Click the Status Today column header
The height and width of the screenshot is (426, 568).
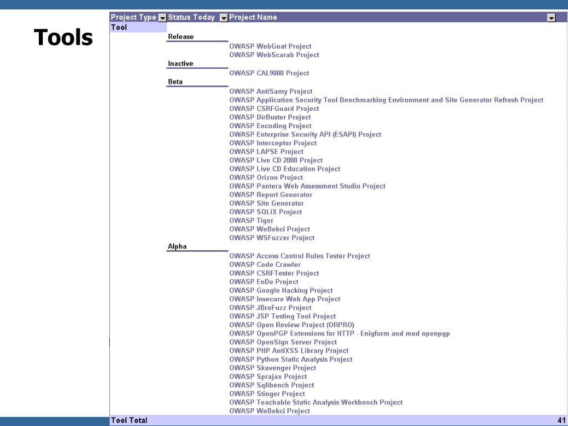point(191,17)
